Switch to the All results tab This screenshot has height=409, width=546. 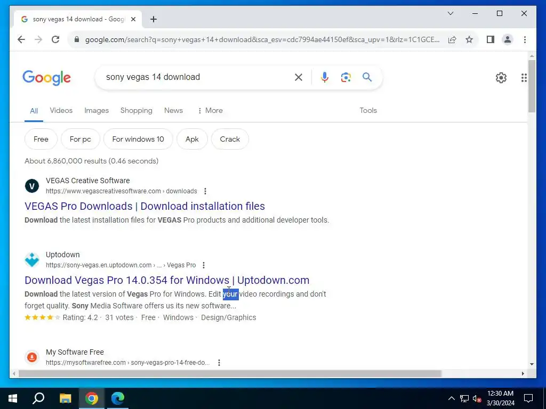34,111
